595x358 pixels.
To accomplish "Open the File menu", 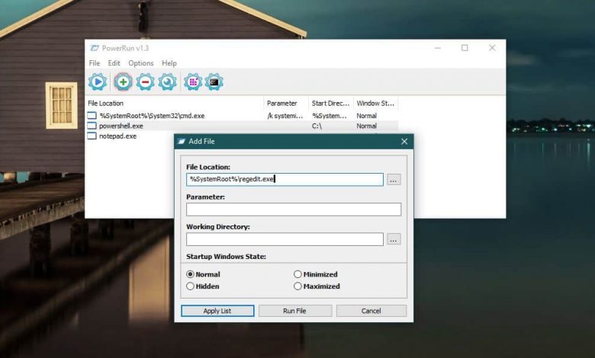I will [95, 63].
